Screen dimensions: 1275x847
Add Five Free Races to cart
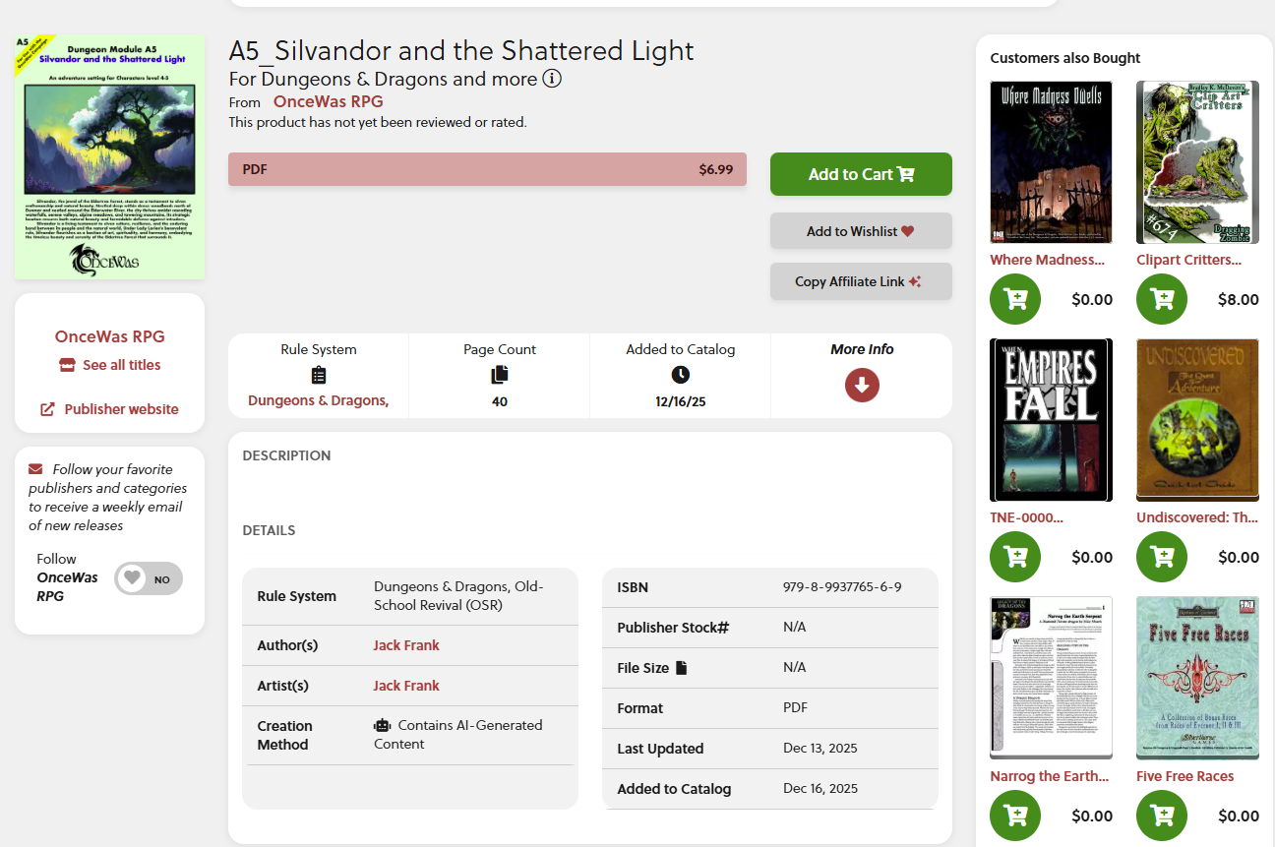click(x=1162, y=816)
